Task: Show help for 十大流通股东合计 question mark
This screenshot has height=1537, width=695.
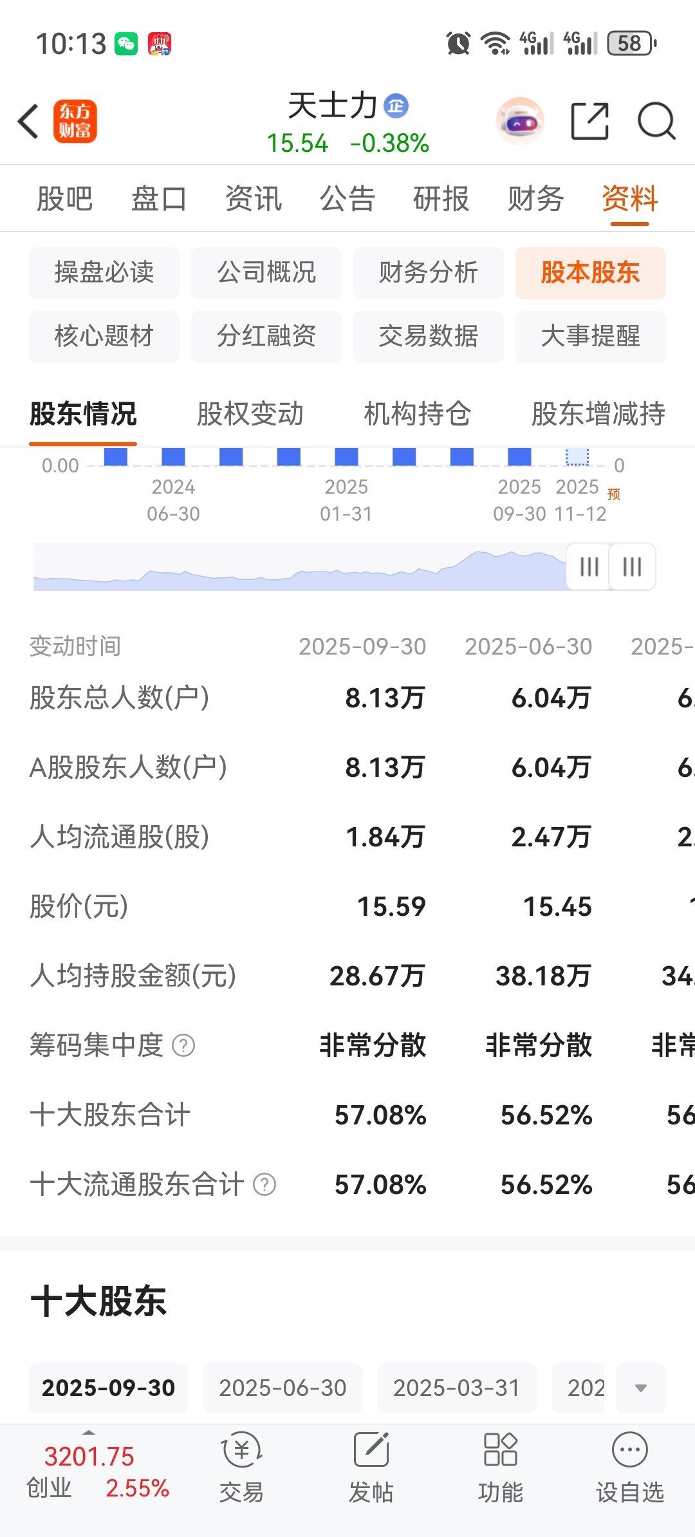Action: click(264, 1184)
